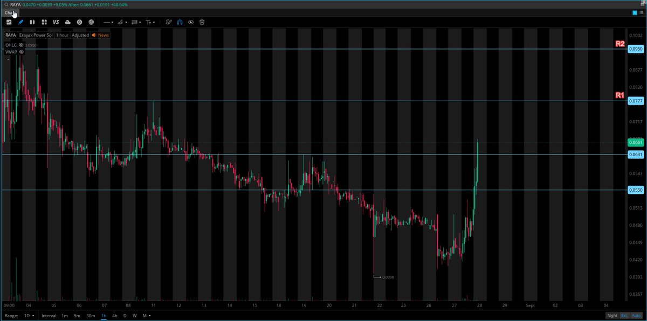
Task: Open the News link in chart header
Action: [104, 35]
